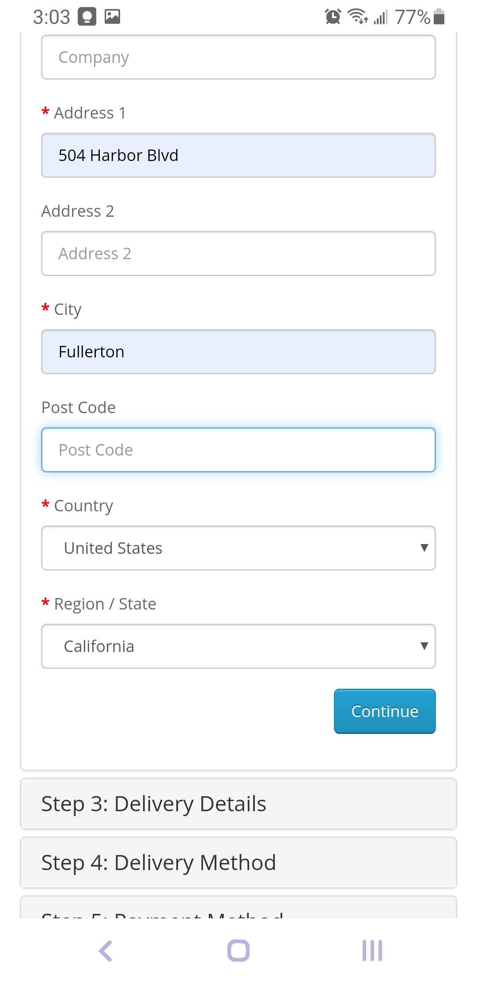Click the arrow on the California selector
The height and width of the screenshot is (982, 477).
click(424, 646)
